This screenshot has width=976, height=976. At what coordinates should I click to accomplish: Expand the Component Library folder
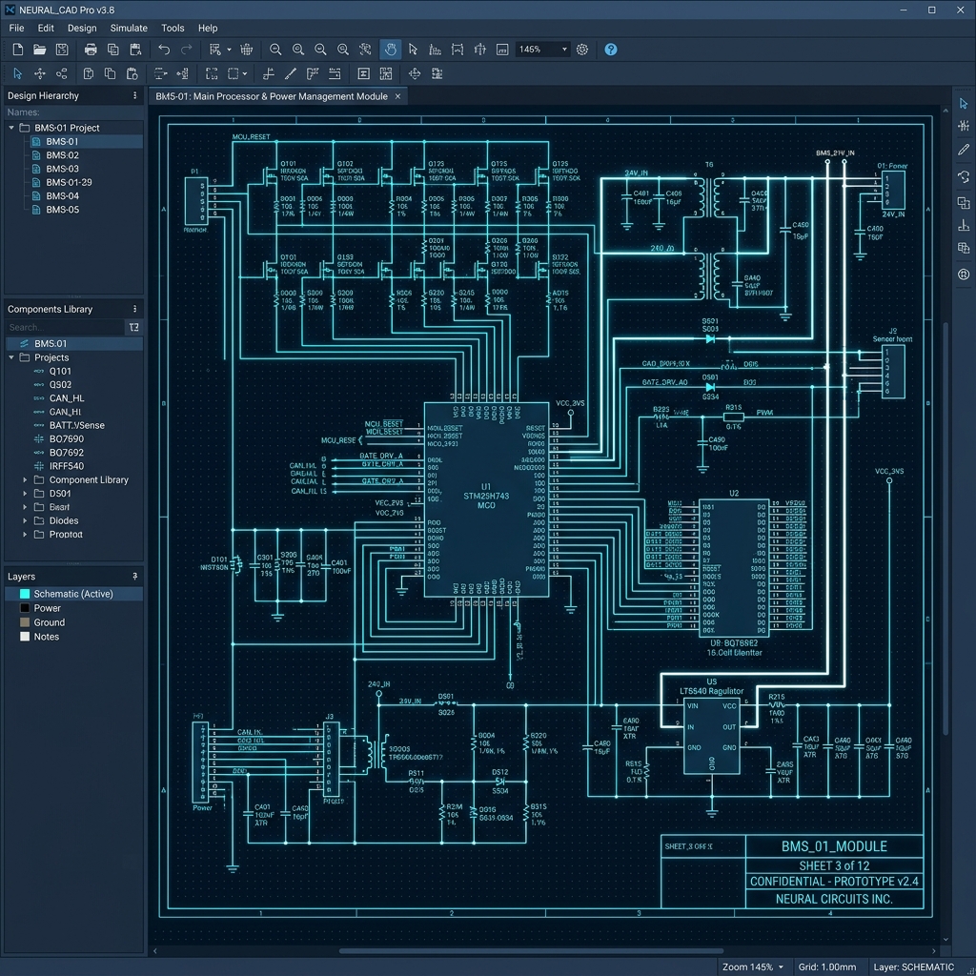[25, 480]
